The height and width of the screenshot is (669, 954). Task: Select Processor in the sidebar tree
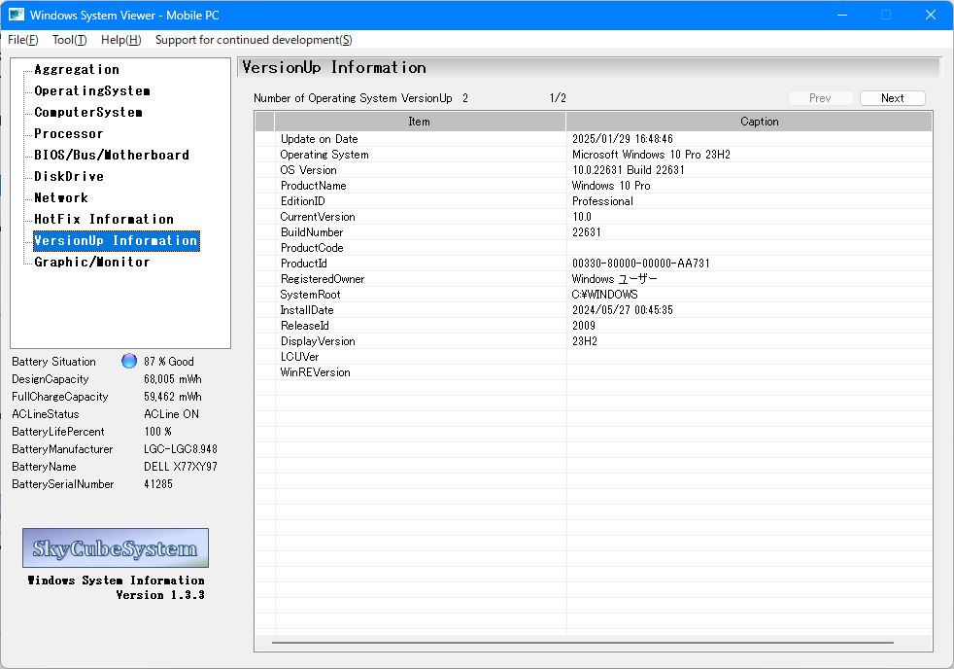click(x=69, y=133)
